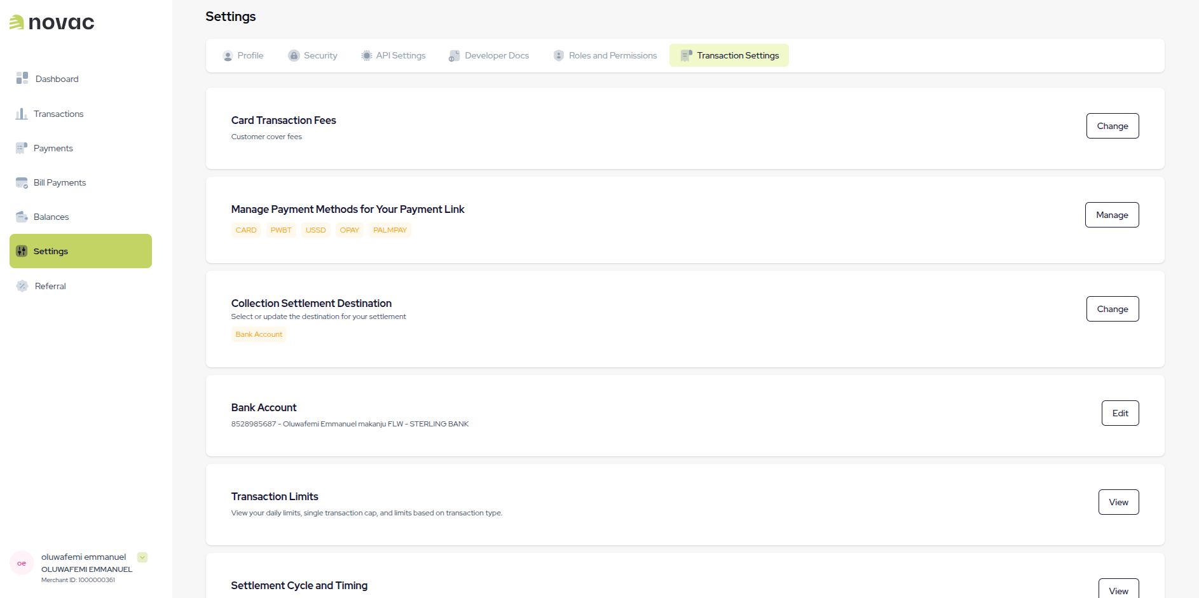Open Referral using its sidebar icon

pos(22,285)
